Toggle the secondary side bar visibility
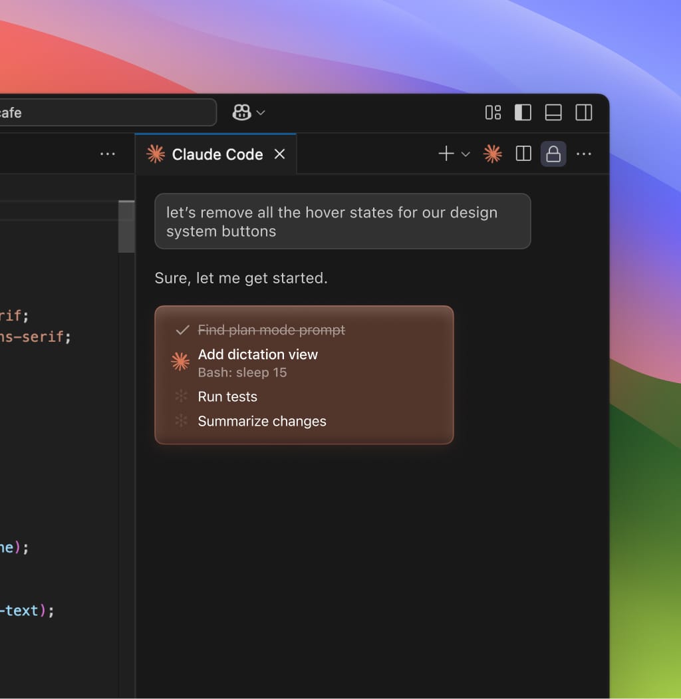Screen dimensions: 681x699 (x=584, y=113)
